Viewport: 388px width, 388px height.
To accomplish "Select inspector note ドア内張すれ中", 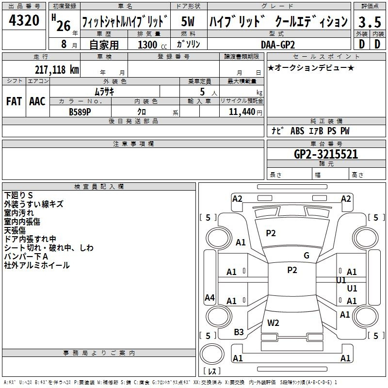I will (x=30, y=239).
